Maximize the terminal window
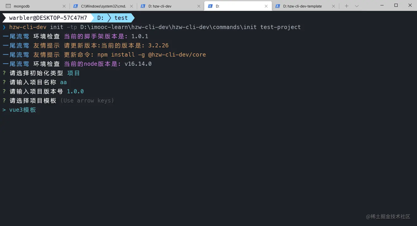The image size is (417, 226). [x=396, y=6]
